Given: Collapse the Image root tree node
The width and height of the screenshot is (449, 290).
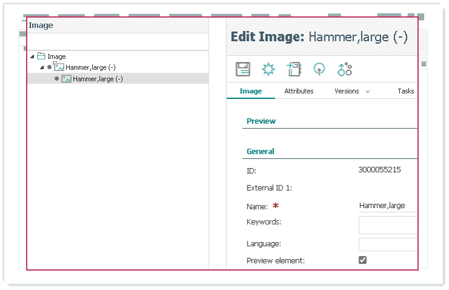Looking at the screenshot, I should click(32, 56).
